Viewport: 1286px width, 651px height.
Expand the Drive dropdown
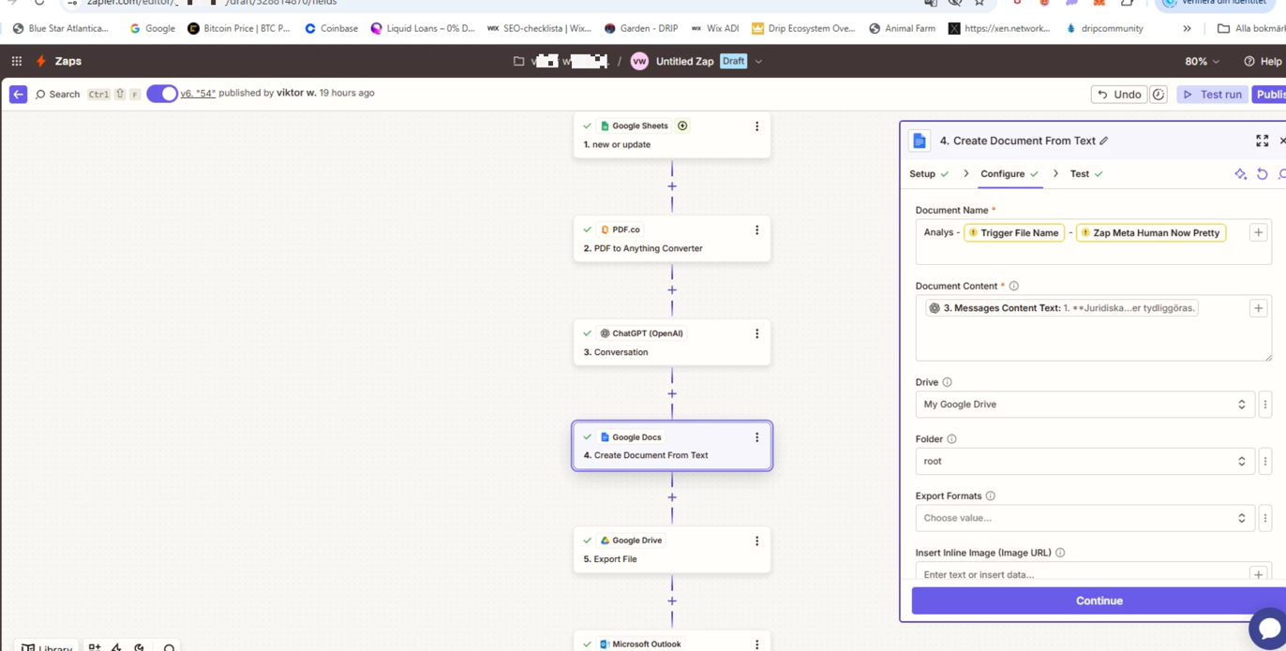point(1084,405)
